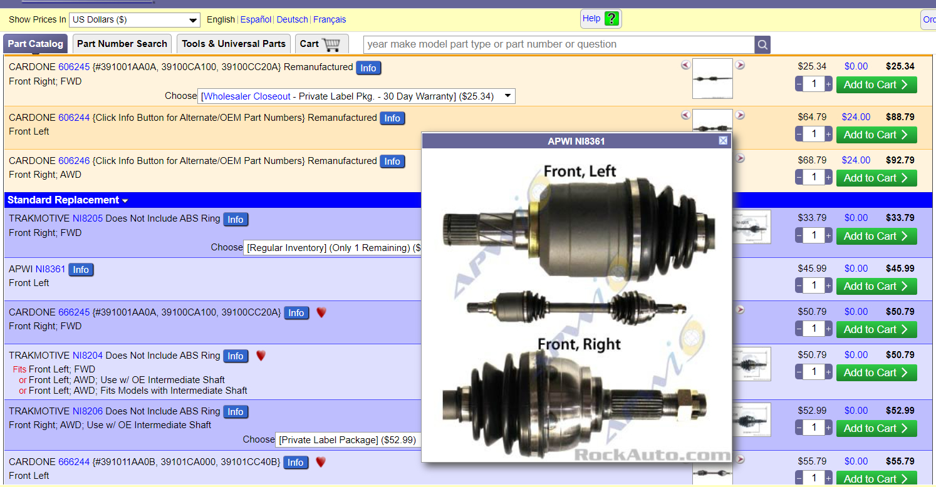Switch language to Deutsch
Viewport: 936px width, 487px height.
(x=293, y=19)
